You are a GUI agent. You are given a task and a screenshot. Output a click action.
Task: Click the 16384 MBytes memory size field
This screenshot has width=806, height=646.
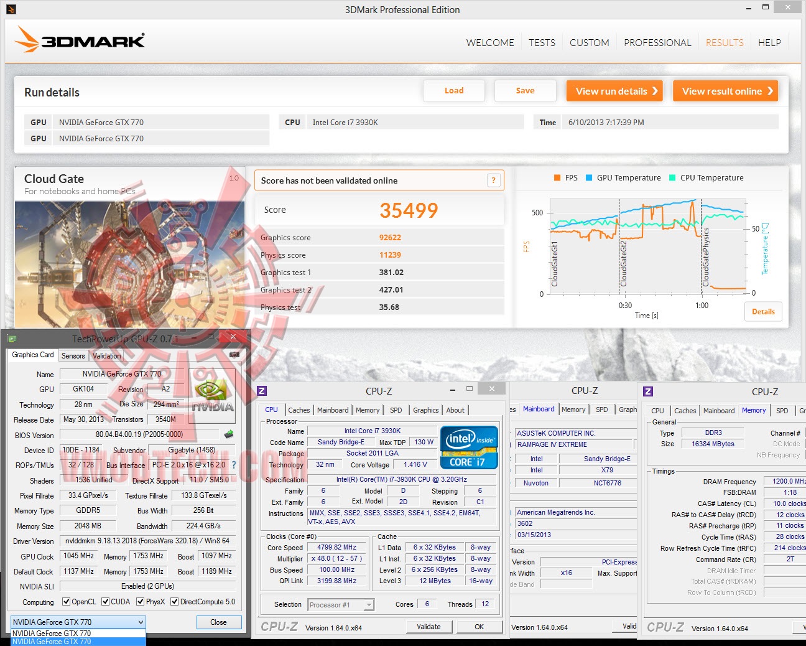[713, 444]
